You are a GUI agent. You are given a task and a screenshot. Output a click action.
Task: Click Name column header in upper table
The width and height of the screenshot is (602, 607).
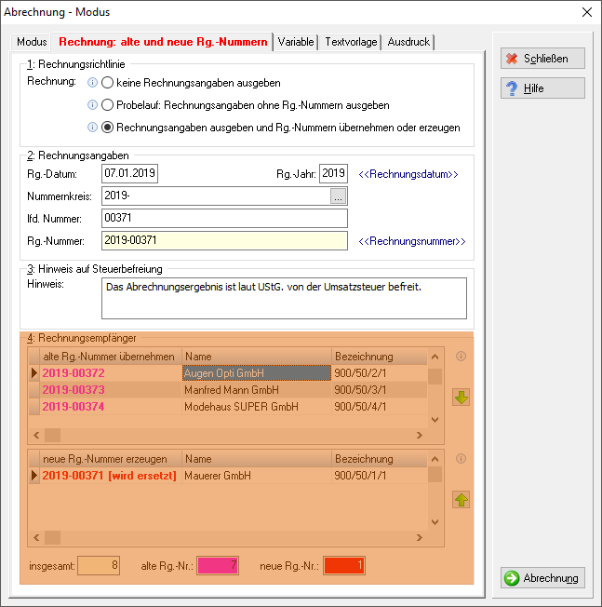(257, 357)
